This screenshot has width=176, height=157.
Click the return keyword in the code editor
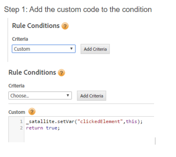click(34, 128)
